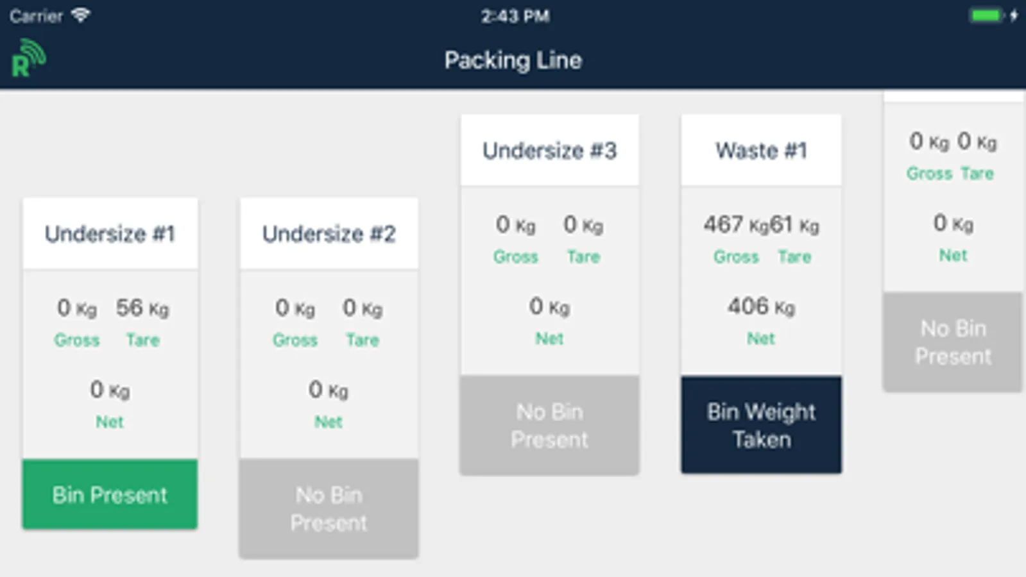The height and width of the screenshot is (577, 1026).
Task: Click the 406 Kg net weight in Waste #1
Action: click(x=761, y=307)
